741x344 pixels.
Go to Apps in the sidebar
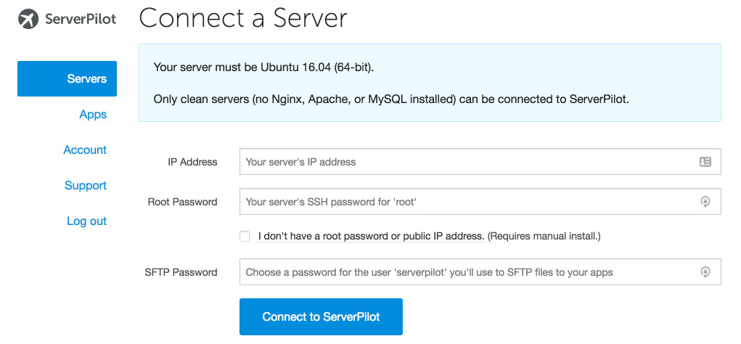pyautogui.click(x=93, y=115)
